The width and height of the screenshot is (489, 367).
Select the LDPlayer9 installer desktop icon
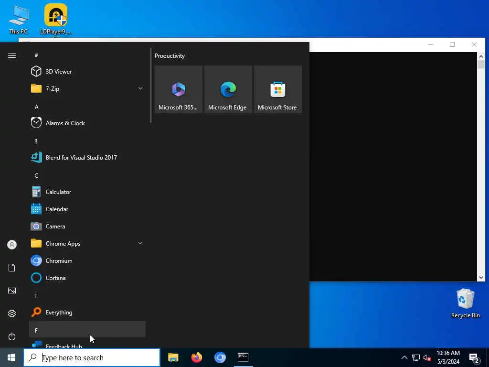(x=56, y=19)
